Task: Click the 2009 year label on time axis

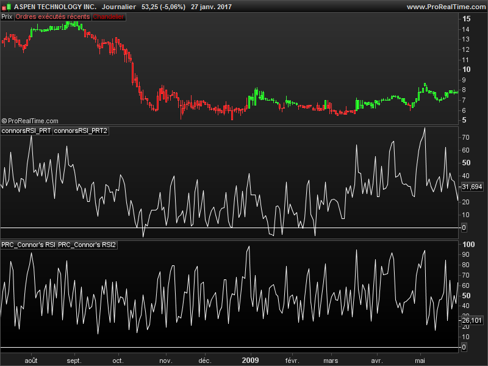Action: pyautogui.click(x=250, y=361)
